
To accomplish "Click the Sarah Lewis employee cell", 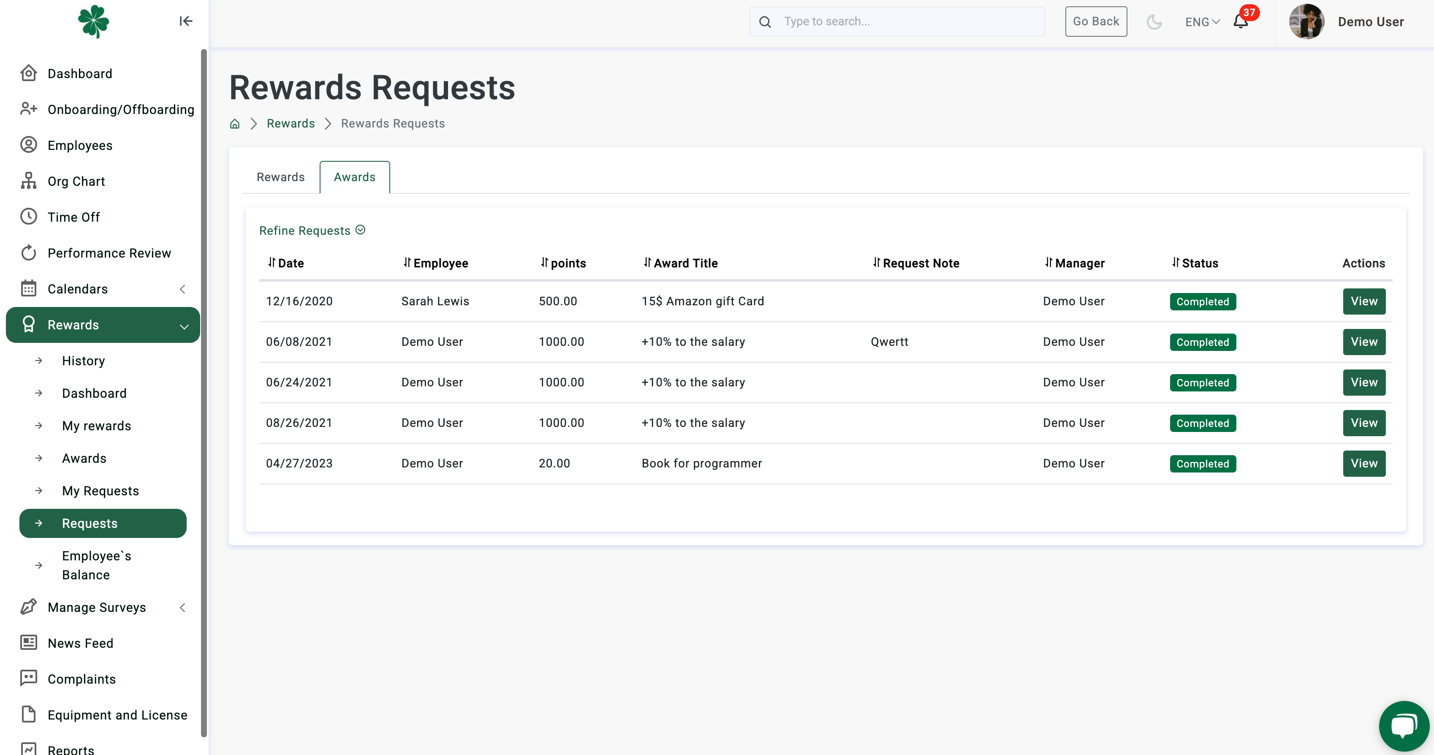I will pos(435,301).
